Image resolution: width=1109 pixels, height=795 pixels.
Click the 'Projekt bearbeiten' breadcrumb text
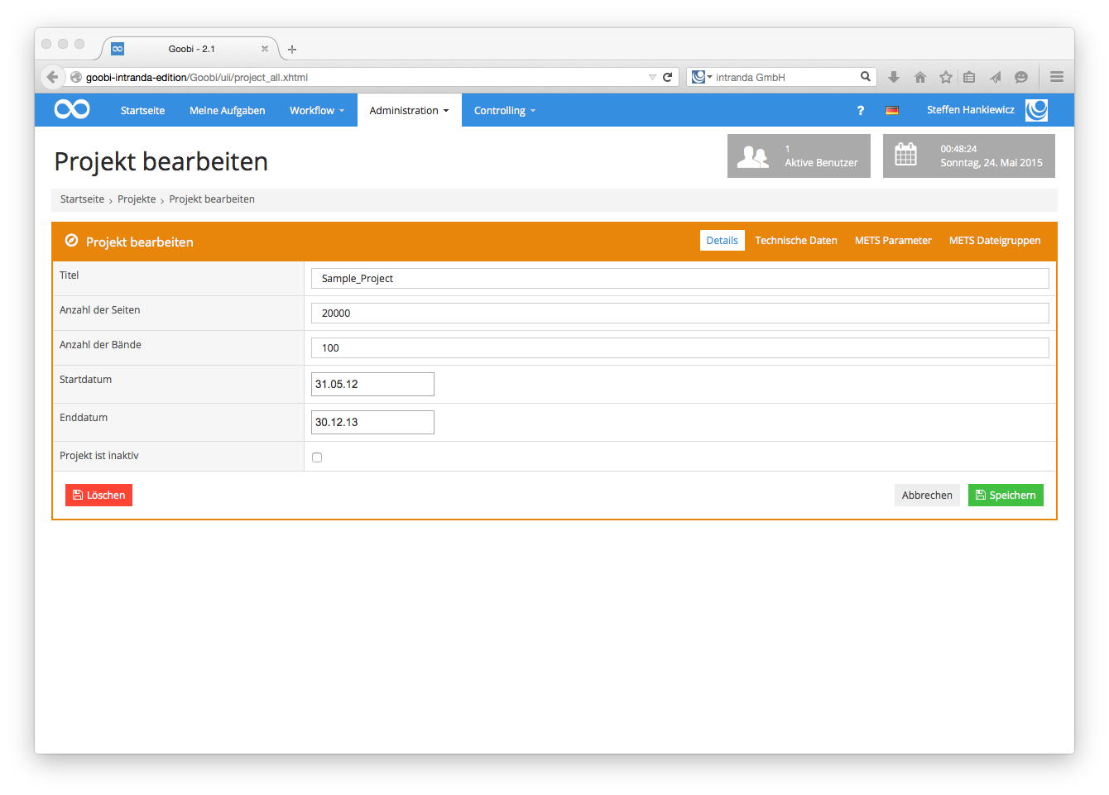click(212, 199)
